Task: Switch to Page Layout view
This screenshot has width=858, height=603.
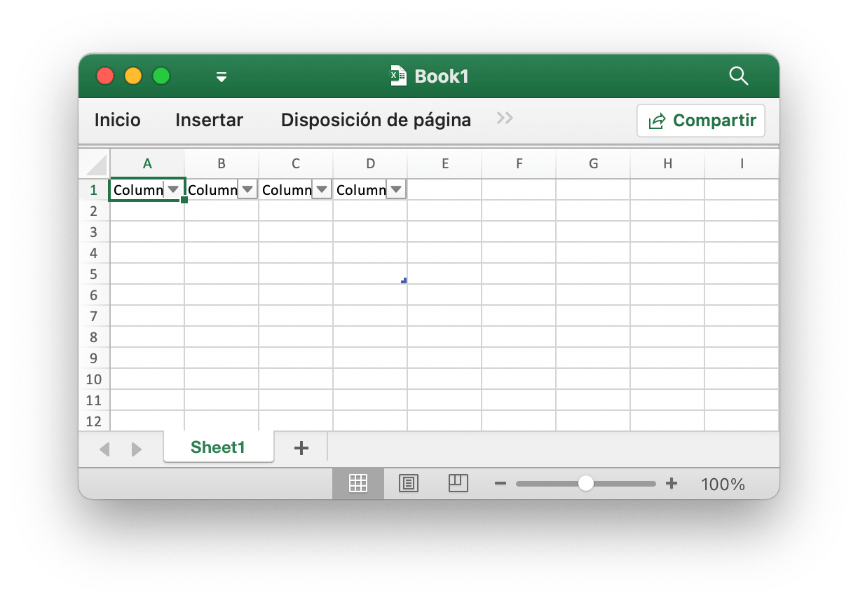Action: [x=408, y=483]
